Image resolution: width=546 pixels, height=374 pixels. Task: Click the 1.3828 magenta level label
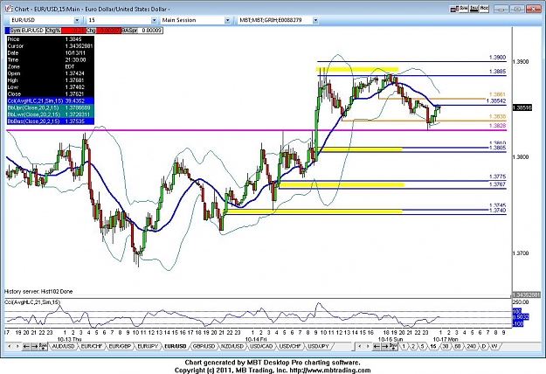click(497, 126)
